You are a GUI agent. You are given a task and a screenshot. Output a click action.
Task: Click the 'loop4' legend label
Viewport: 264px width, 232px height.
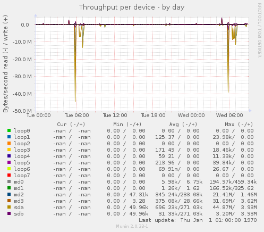pos(22,156)
